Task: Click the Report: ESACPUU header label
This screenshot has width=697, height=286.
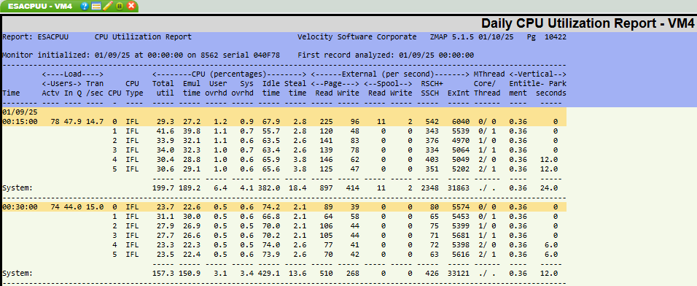Action: click(x=36, y=37)
